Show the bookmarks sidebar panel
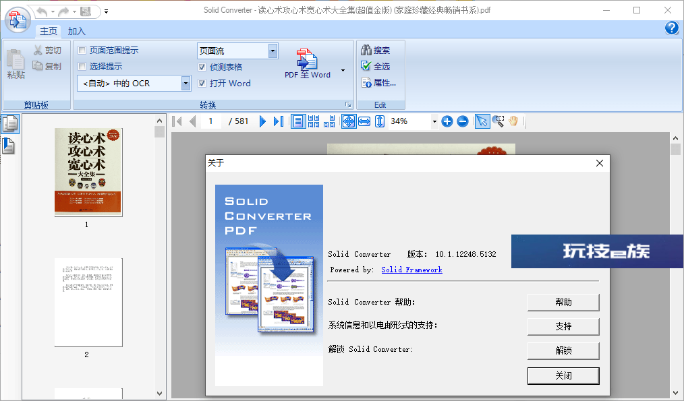This screenshot has height=401, width=684. [x=9, y=146]
